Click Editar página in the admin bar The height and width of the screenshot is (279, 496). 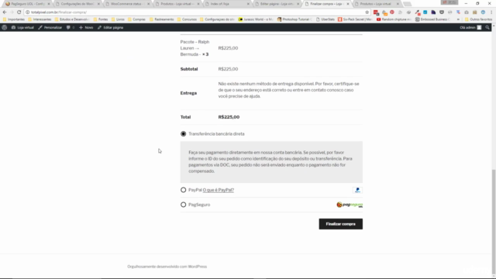point(110,28)
